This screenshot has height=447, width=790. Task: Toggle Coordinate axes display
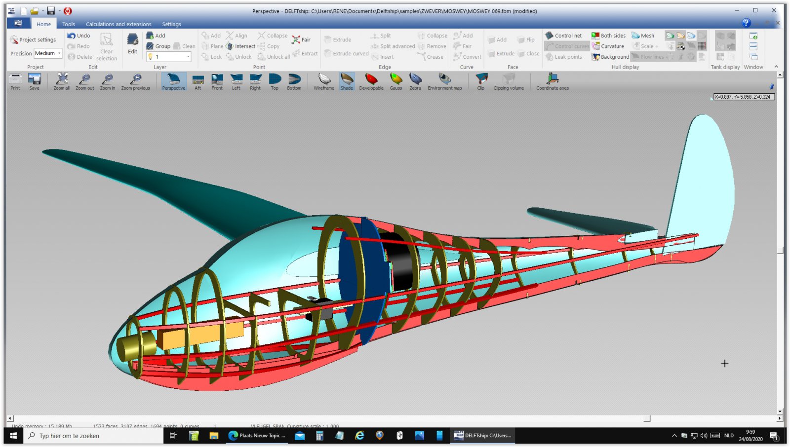553,81
